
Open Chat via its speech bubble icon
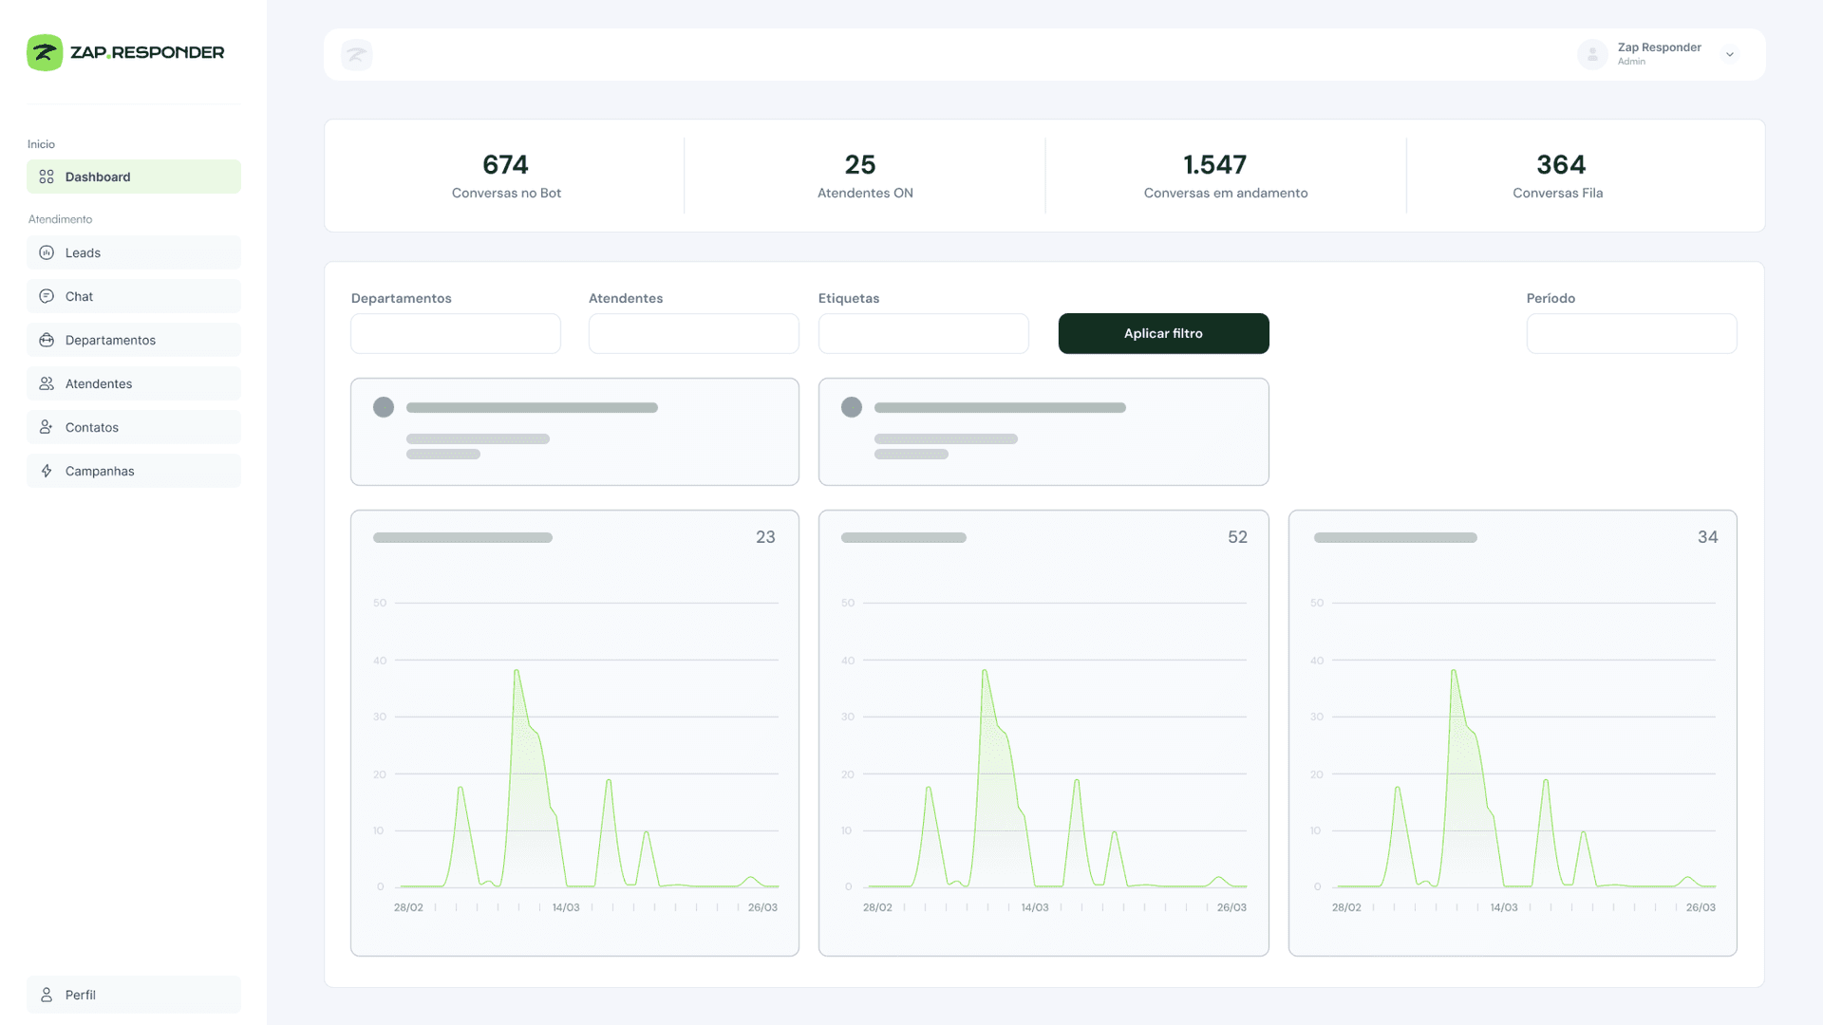click(47, 295)
